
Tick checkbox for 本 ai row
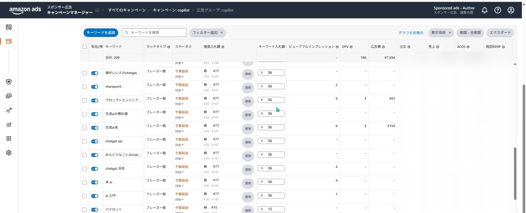tap(84, 183)
